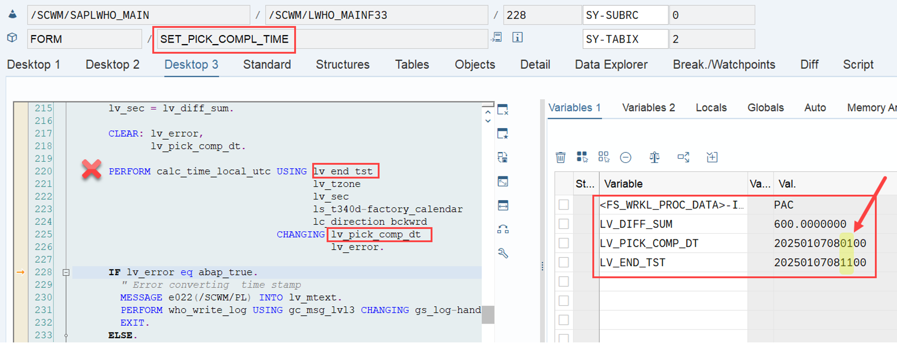The image size is (897, 344).
Task: Tick checkbox for LV_END_TST row
Action: [564, 262]
